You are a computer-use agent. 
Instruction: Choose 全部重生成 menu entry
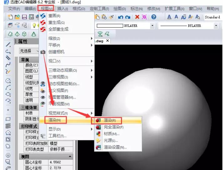coord(67,29)
